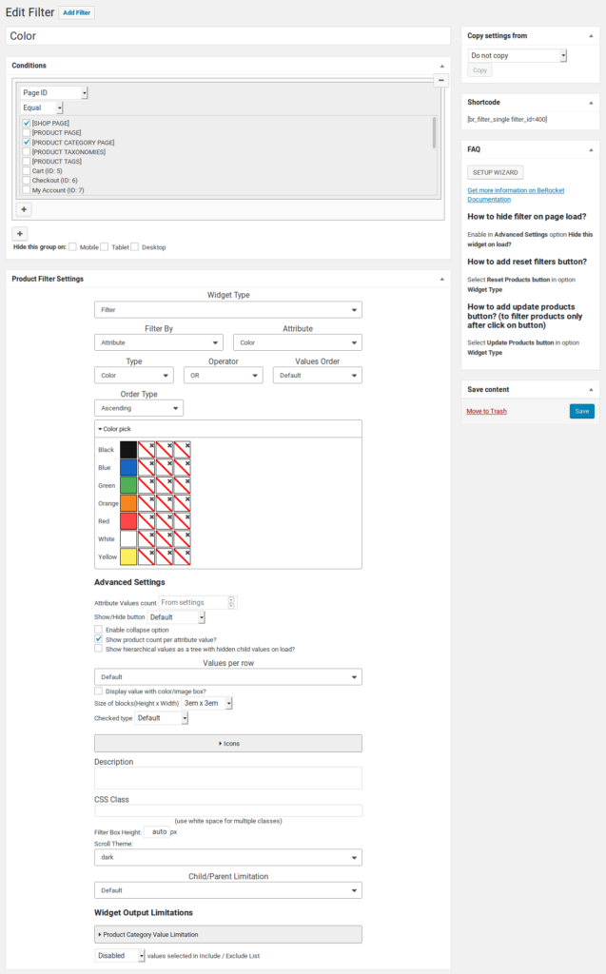Pick the Blue color swatch
This screenshot has width=606, height=974.
tap(127, 467)
